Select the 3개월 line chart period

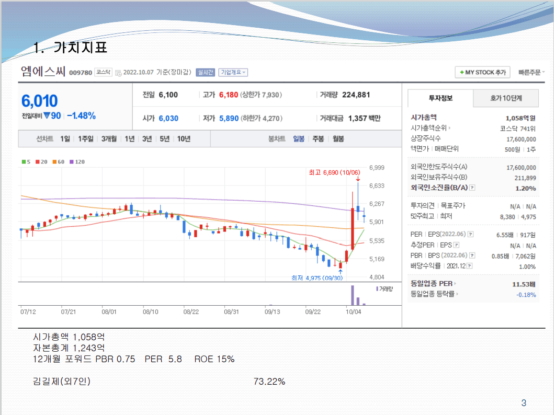109,139
